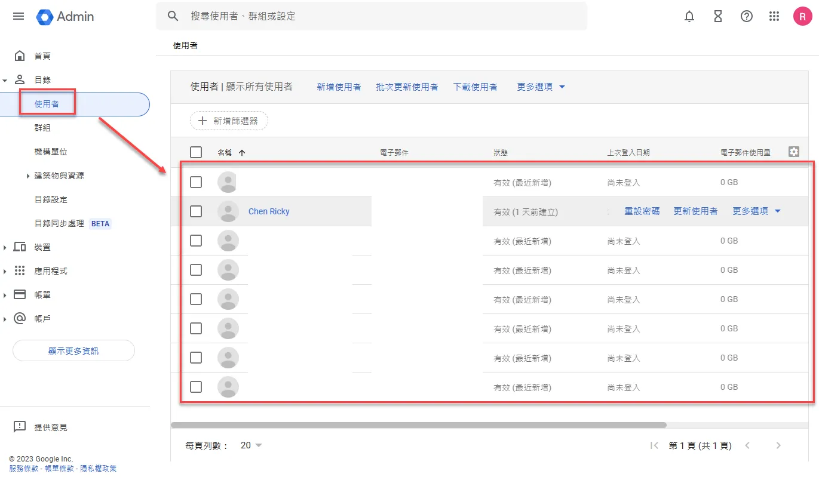Expand the 帳戶 section arrow
819x480 pixels.
[5, 319]
